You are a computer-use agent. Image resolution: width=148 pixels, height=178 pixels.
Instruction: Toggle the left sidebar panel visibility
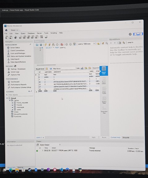point(135,34)
